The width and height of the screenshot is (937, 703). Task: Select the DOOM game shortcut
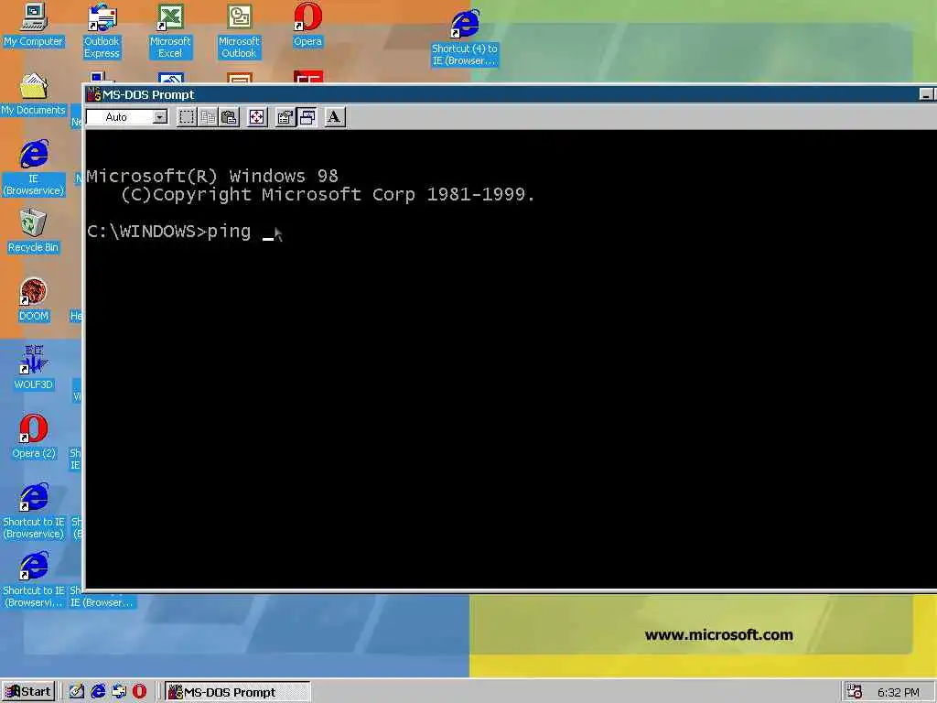[34, 300]
